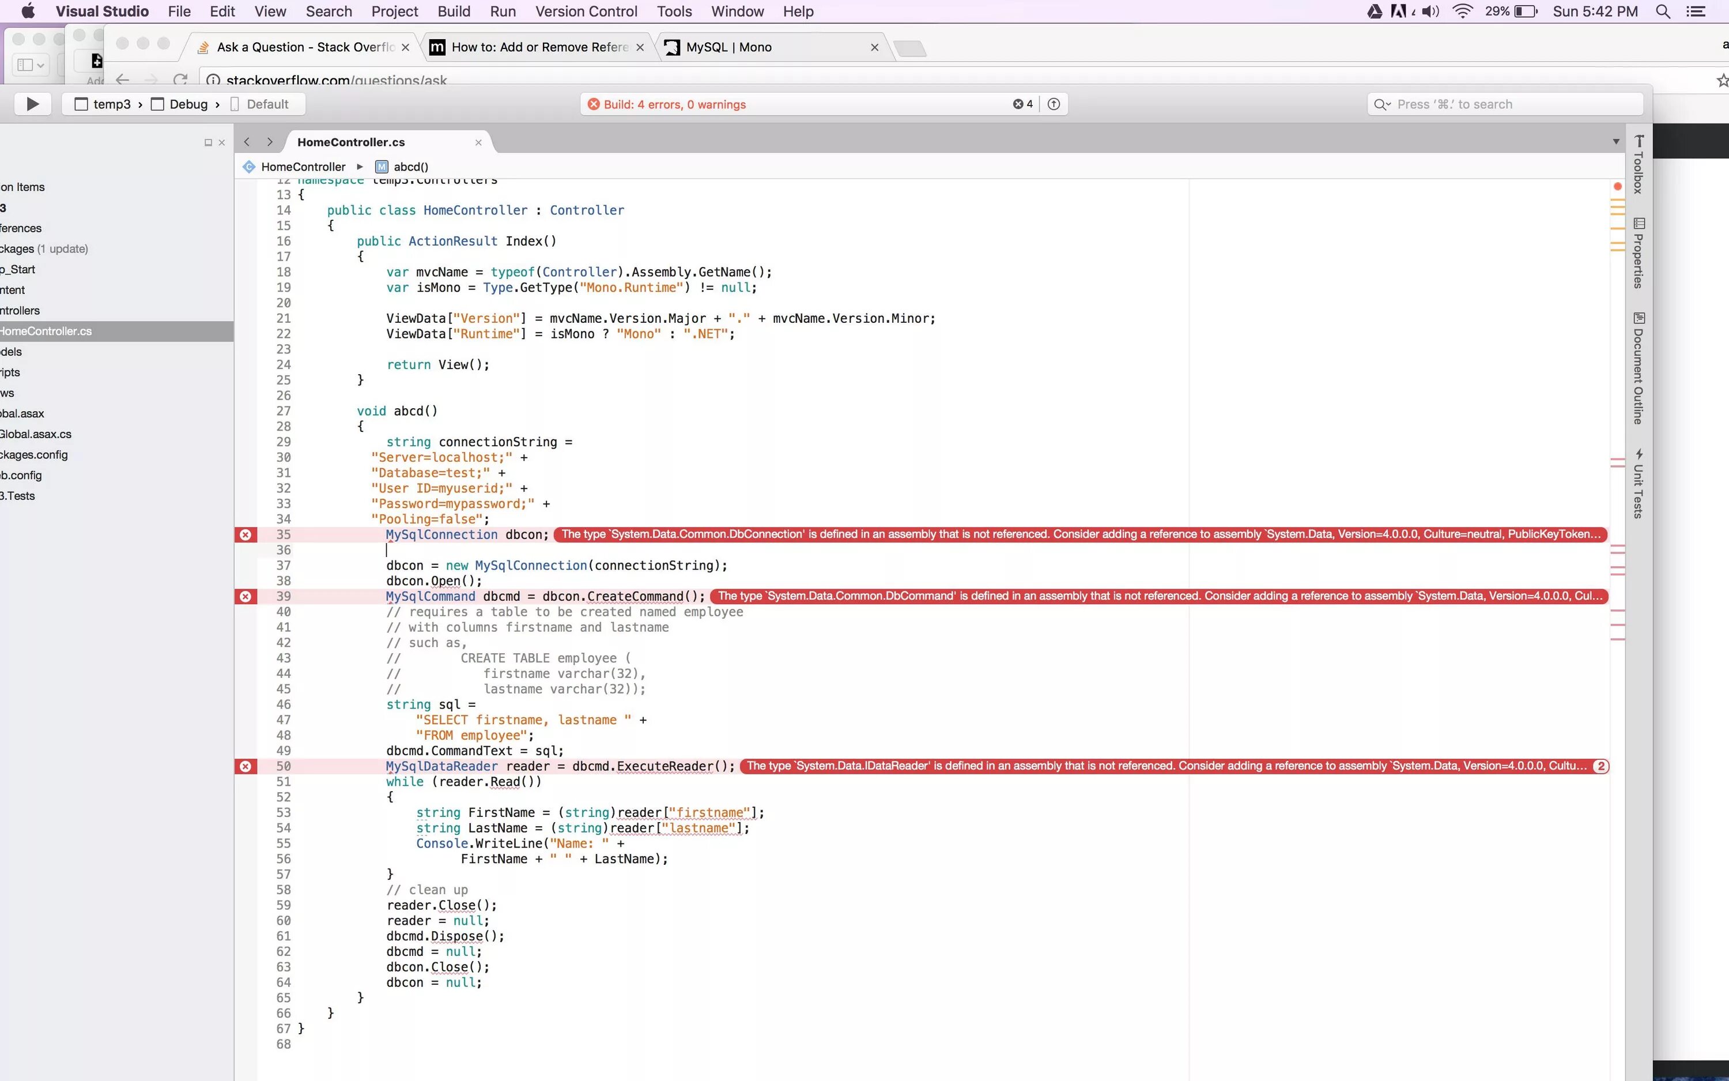Open the File menu
The height and width of the screenshot is (1081, 1729).
179,11
